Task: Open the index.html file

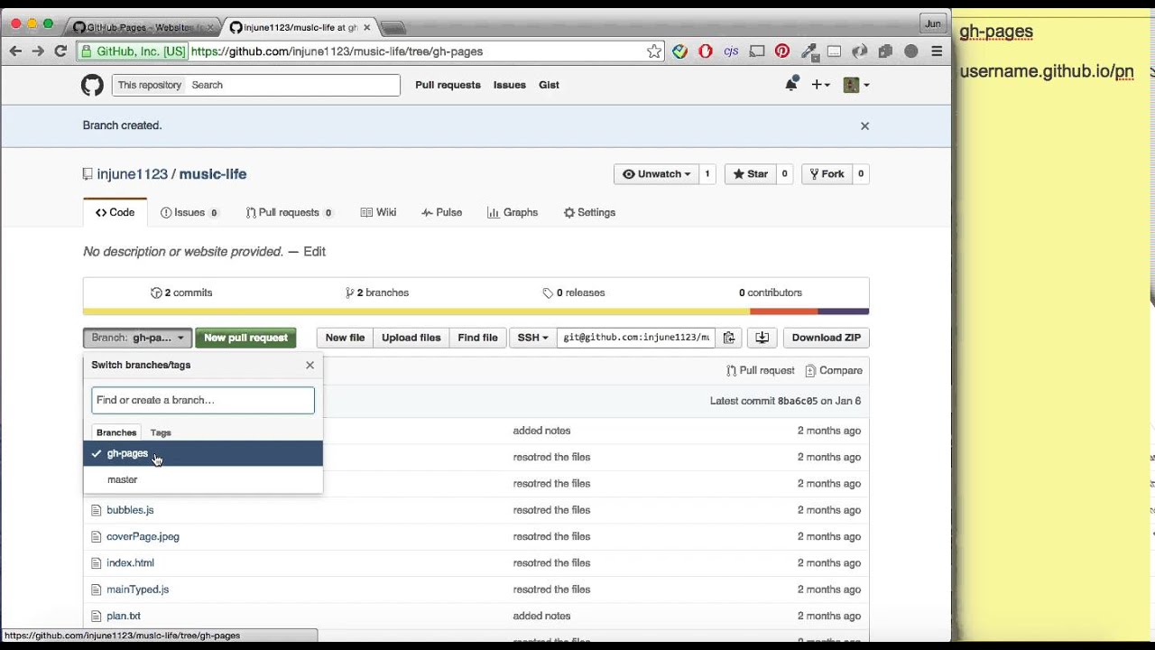Action: pyautogui.click(x=130, y=562)
